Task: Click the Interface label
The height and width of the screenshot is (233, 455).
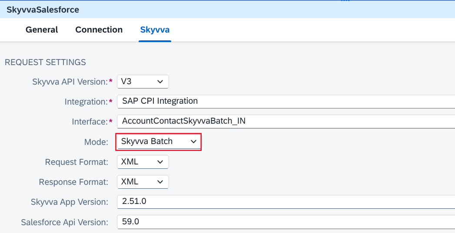Action: (90, 122)
